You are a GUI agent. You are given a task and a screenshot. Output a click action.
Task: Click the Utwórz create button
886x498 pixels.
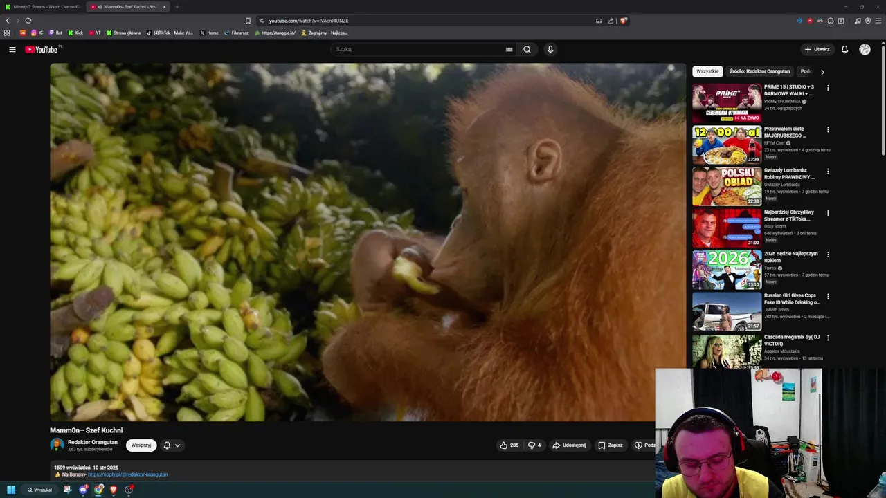(817, 49)
